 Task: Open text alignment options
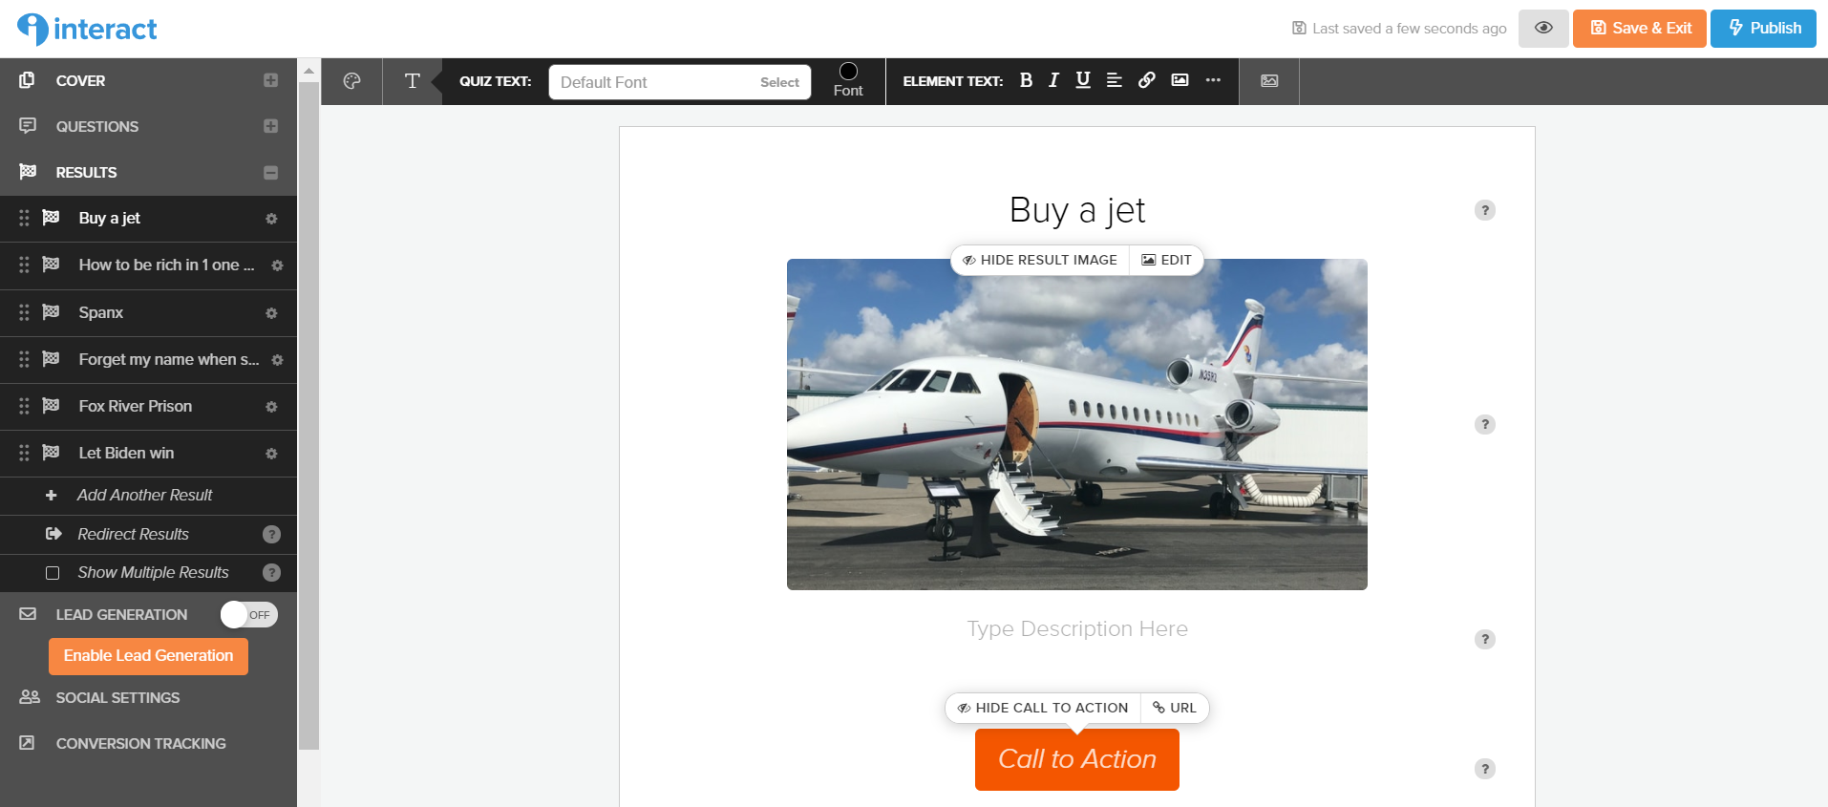coord(1114,80)
